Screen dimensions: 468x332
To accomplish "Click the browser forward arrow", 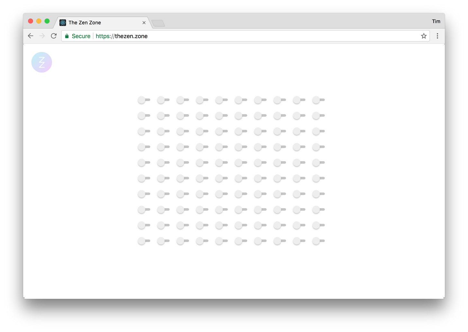I will 42,36.
